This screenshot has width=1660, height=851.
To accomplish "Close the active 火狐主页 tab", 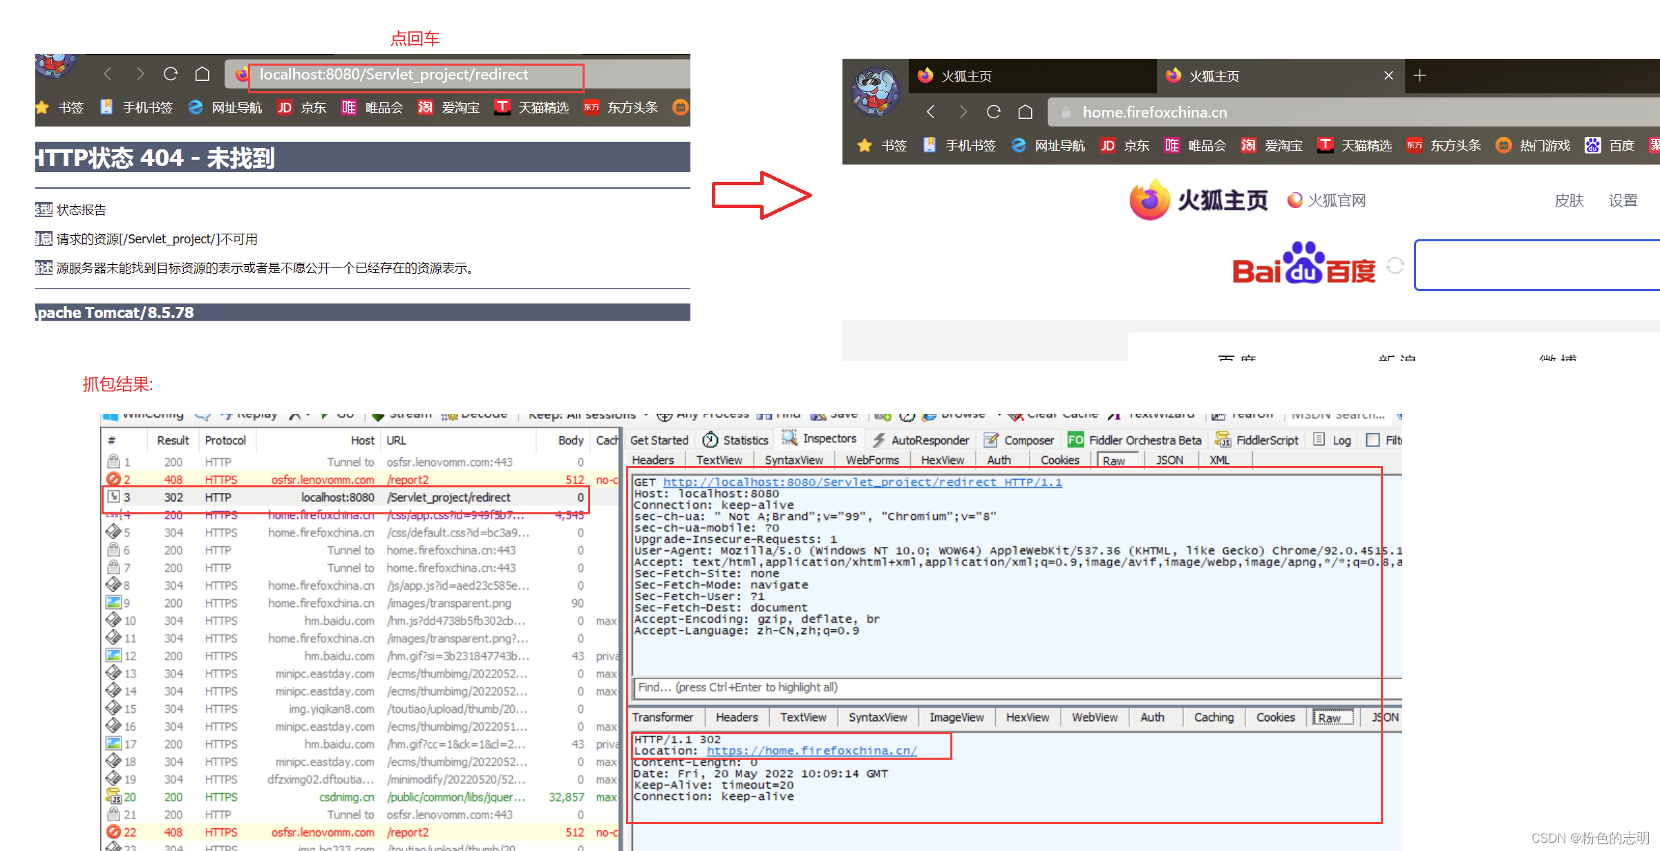I will point(1388,75).
